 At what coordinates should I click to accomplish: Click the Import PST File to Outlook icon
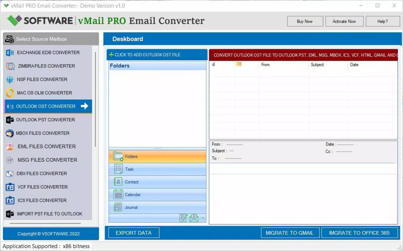(10, 214)
